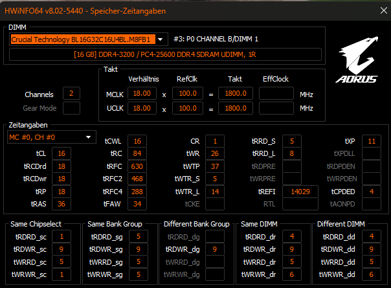Click the tRRD_S value 5
Screen dimensions: 391x288
(292, 141)
